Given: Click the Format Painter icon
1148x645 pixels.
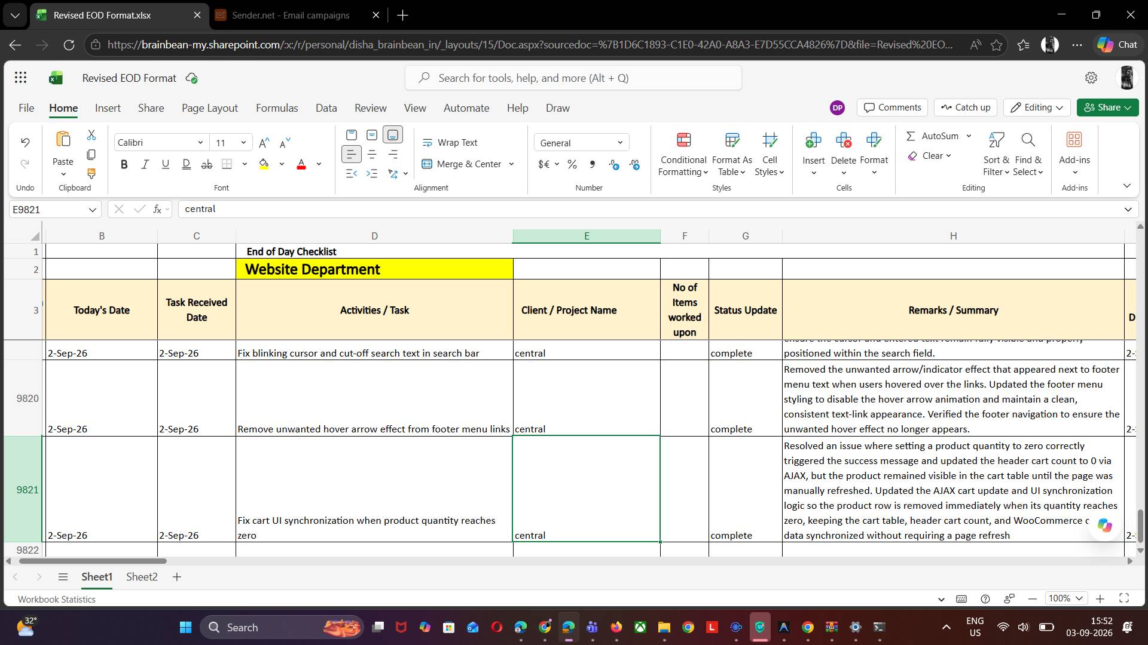Looking at the screenshot, I should coord(91,174).
